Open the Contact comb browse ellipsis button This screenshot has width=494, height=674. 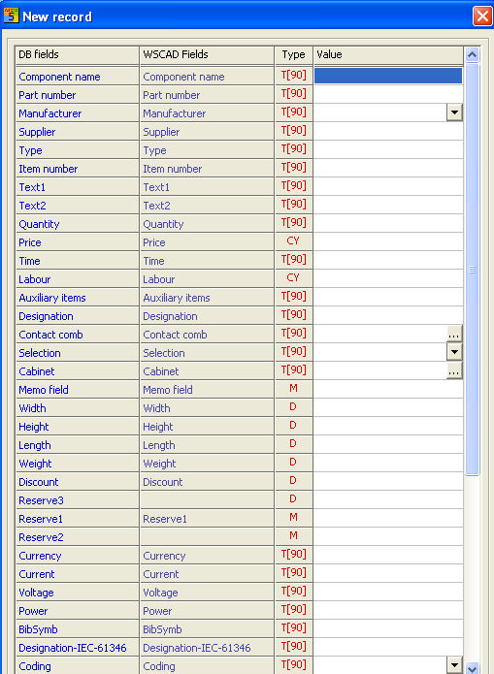(x=454, y=334)
